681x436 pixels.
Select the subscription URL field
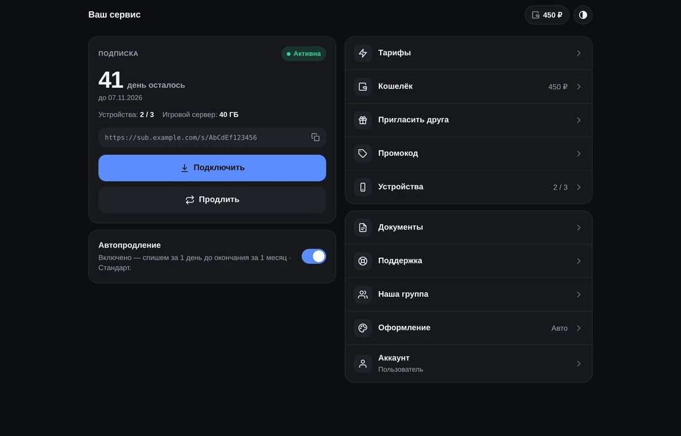(212, 137)
